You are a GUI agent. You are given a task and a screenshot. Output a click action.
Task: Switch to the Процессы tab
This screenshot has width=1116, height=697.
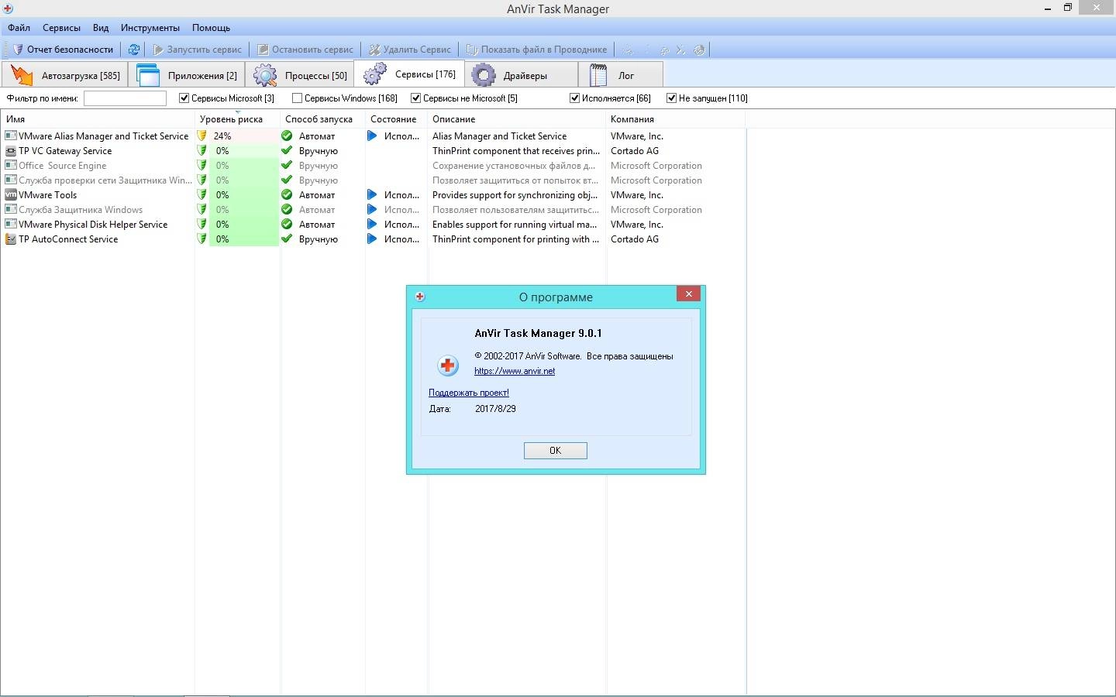click(x=300, y=75)
